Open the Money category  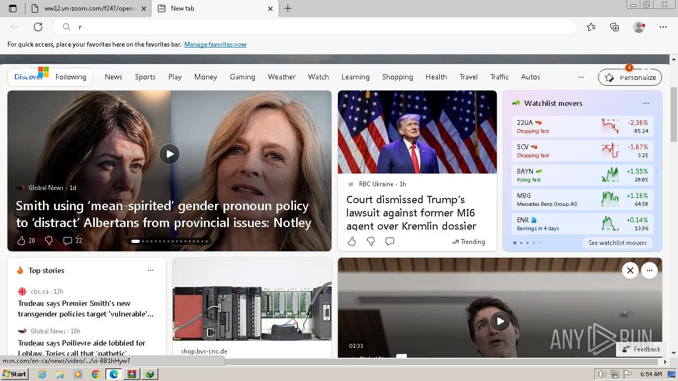pyautogui.click(x=206, y=77)
